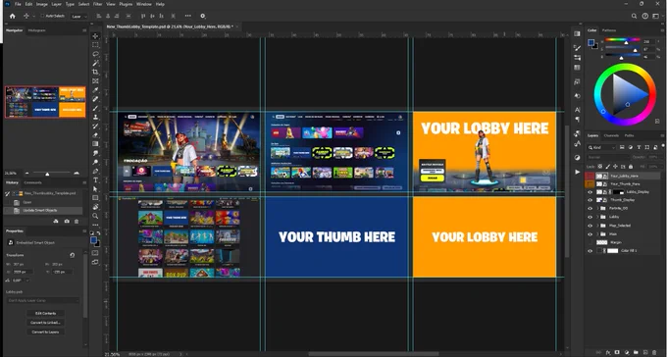Open the layer filter Kind dropdown

coord(601,148)
